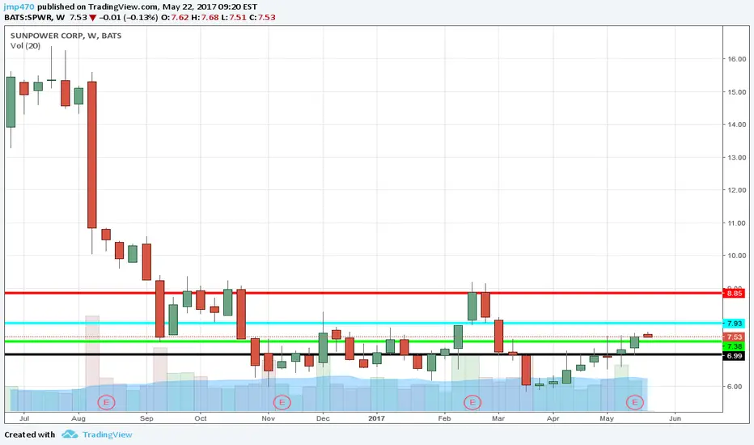Click the jmp470 author link

click(19, 6)
